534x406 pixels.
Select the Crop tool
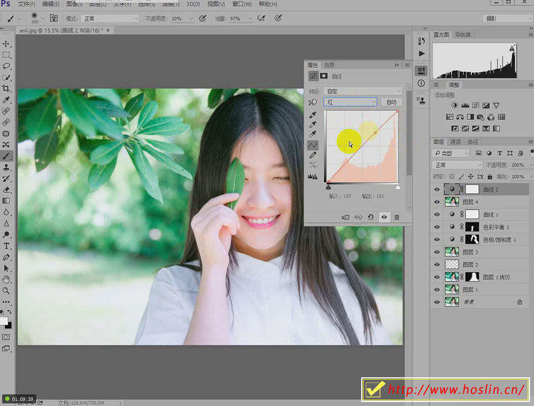click(x=6, y=88)
